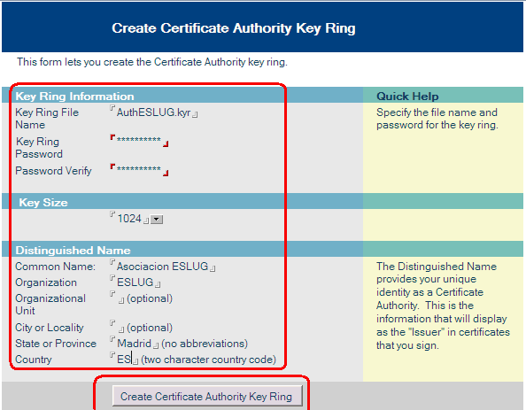Click the '(two character country code)' hint
The height and width of the screenshot is (410, 526).
(209, 360)
